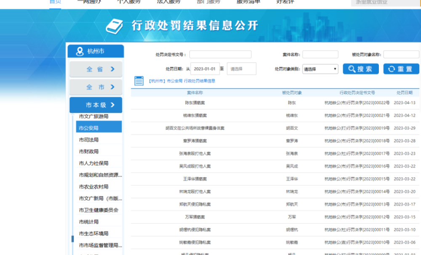The height and width of the screenshot is (255, 421).
Task: Select 市司法局 in the department list
Action: click(x=89, y=140)
